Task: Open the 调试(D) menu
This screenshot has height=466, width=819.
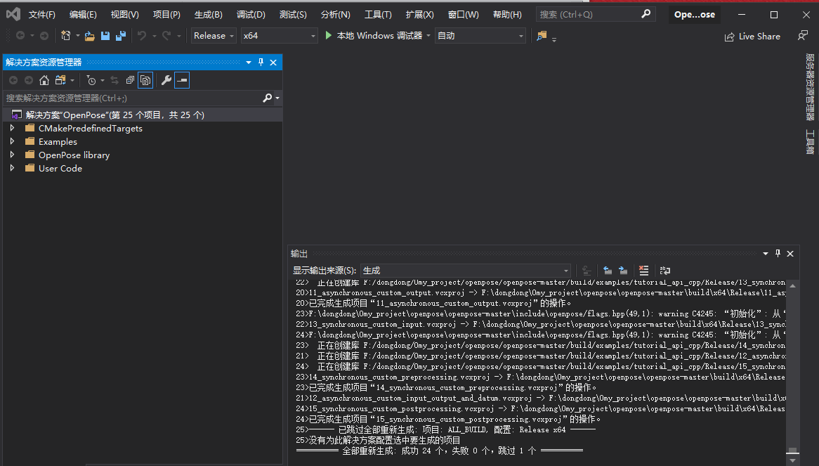Action: [251, 14]
